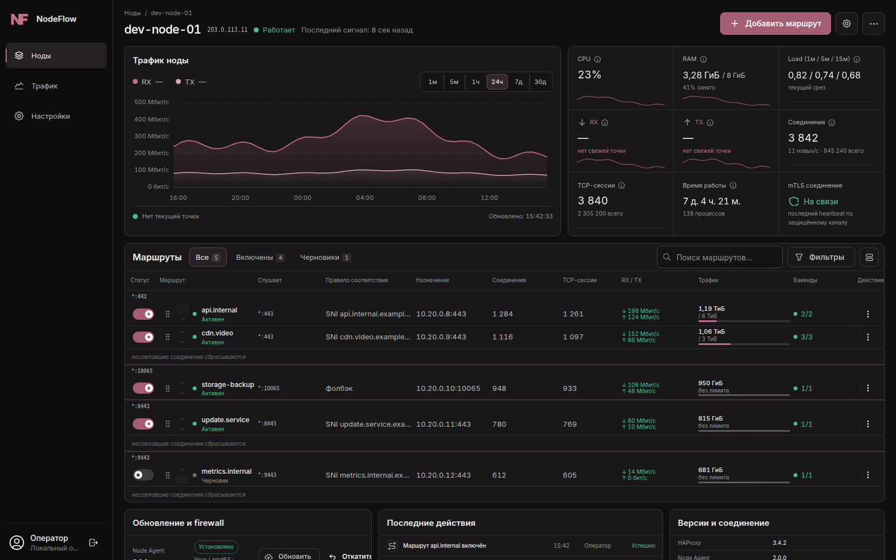
Task: Open actions menu for metrics.internal route
Action: pyautogui.click(x=868, y=475)
